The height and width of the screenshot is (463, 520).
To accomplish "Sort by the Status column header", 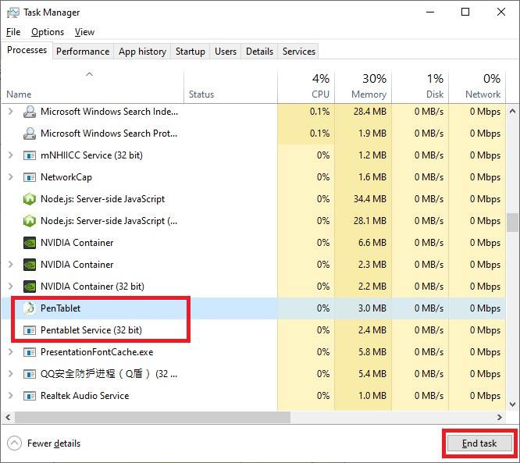I will 230,87.
